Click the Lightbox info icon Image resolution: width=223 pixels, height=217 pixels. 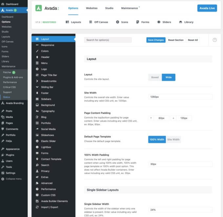point(37,147)
